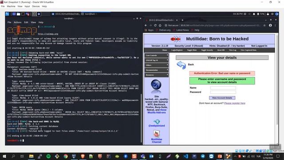This screenshot has height=160, width=284.
Task: Go to browser home page icon
Action: tap(160, 25)
